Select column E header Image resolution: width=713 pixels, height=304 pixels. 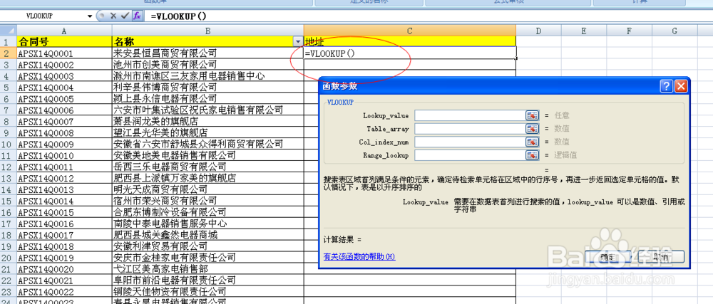[584, 31]
